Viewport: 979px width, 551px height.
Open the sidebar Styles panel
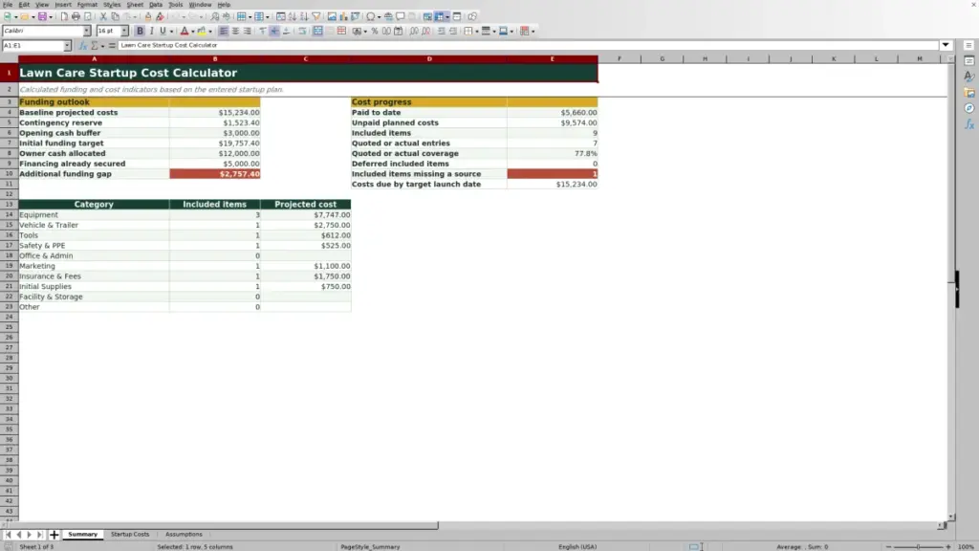click(969, 77)
